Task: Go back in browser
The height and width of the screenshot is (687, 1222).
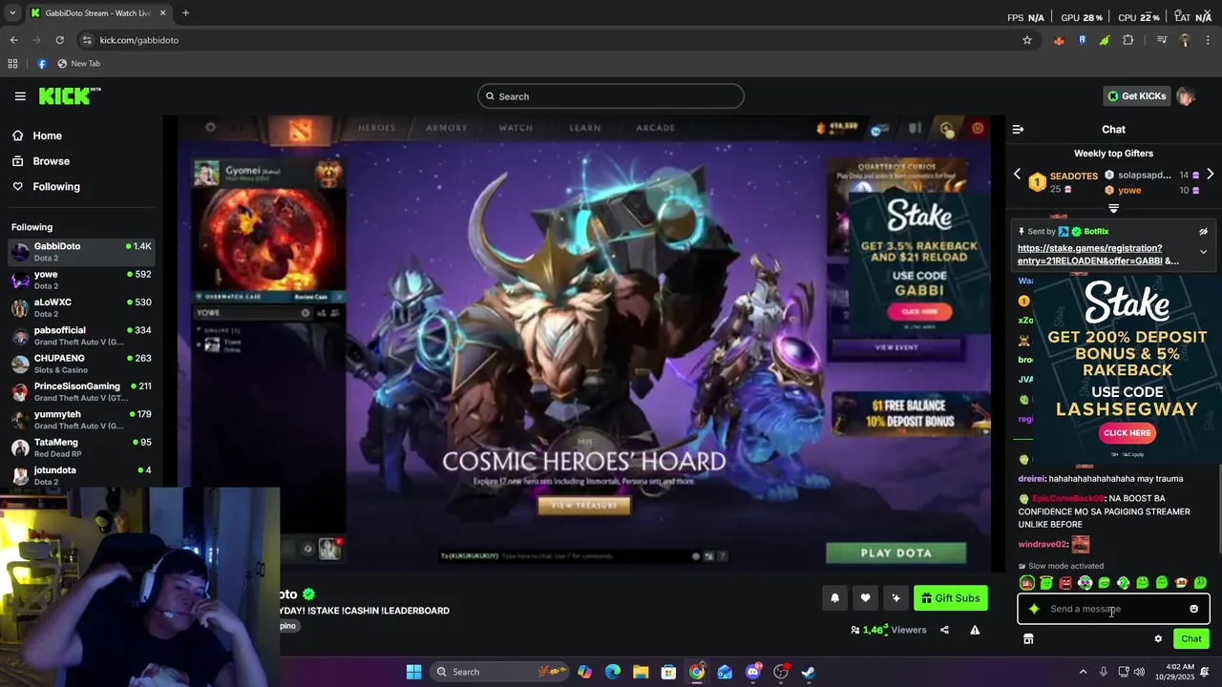Action: coord(13,40)
